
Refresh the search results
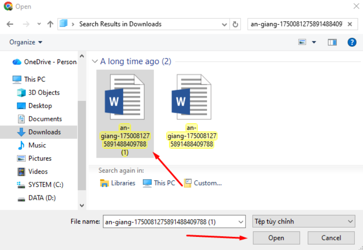[235, 24]
